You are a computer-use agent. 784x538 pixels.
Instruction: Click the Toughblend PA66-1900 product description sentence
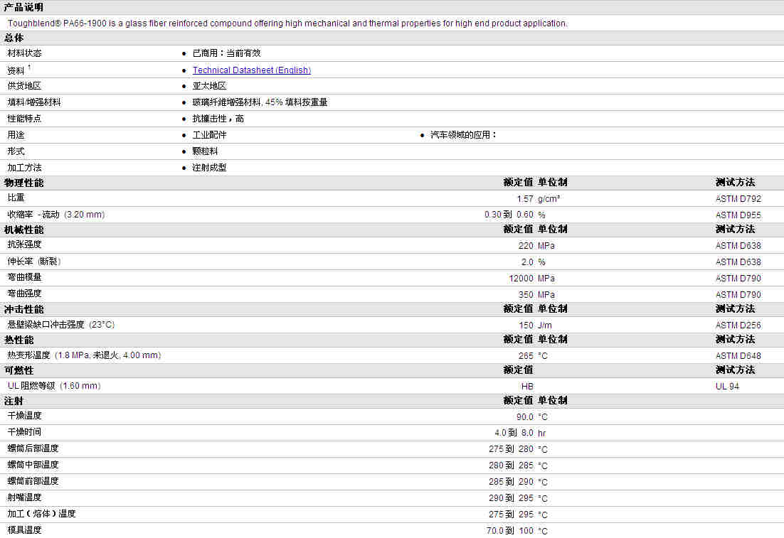pyautogui.click(x=287, y=23)
